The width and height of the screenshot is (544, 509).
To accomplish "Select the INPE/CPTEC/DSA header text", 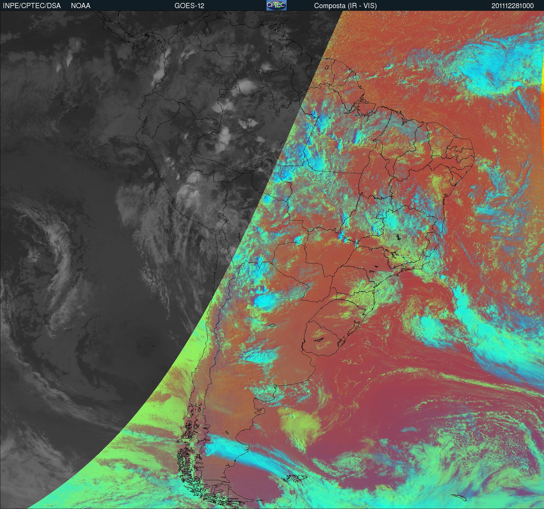I will [32, 6].
